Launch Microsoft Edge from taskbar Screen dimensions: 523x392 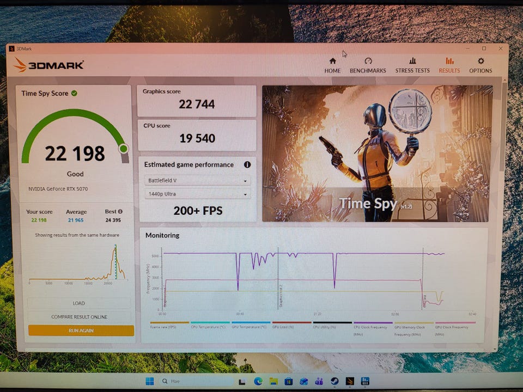(258, 381)
